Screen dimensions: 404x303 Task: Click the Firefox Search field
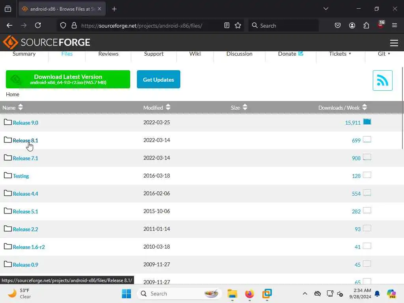283,26
